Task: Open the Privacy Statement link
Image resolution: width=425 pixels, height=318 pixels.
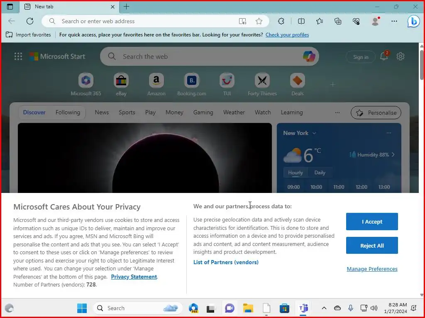Action: click(134, 277)
